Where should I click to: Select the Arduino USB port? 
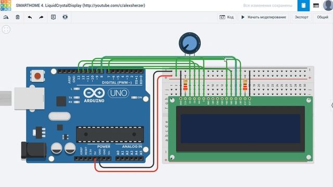click(29, 99)
